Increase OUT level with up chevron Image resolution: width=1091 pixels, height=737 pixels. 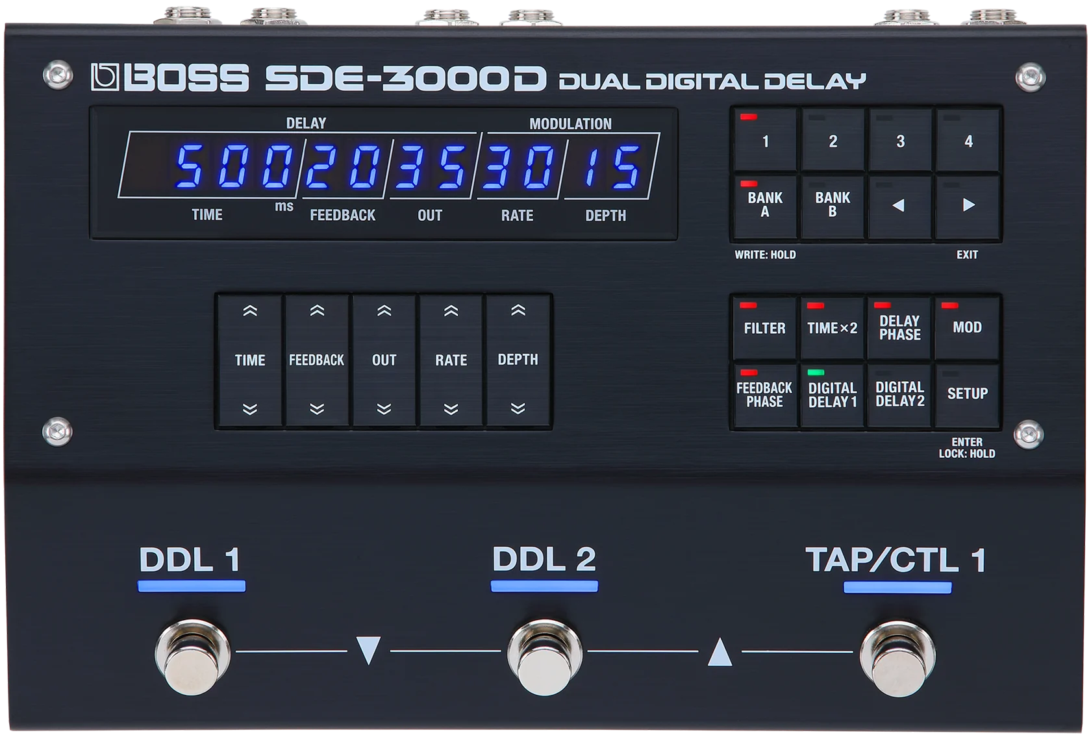(x=384, y=311)
